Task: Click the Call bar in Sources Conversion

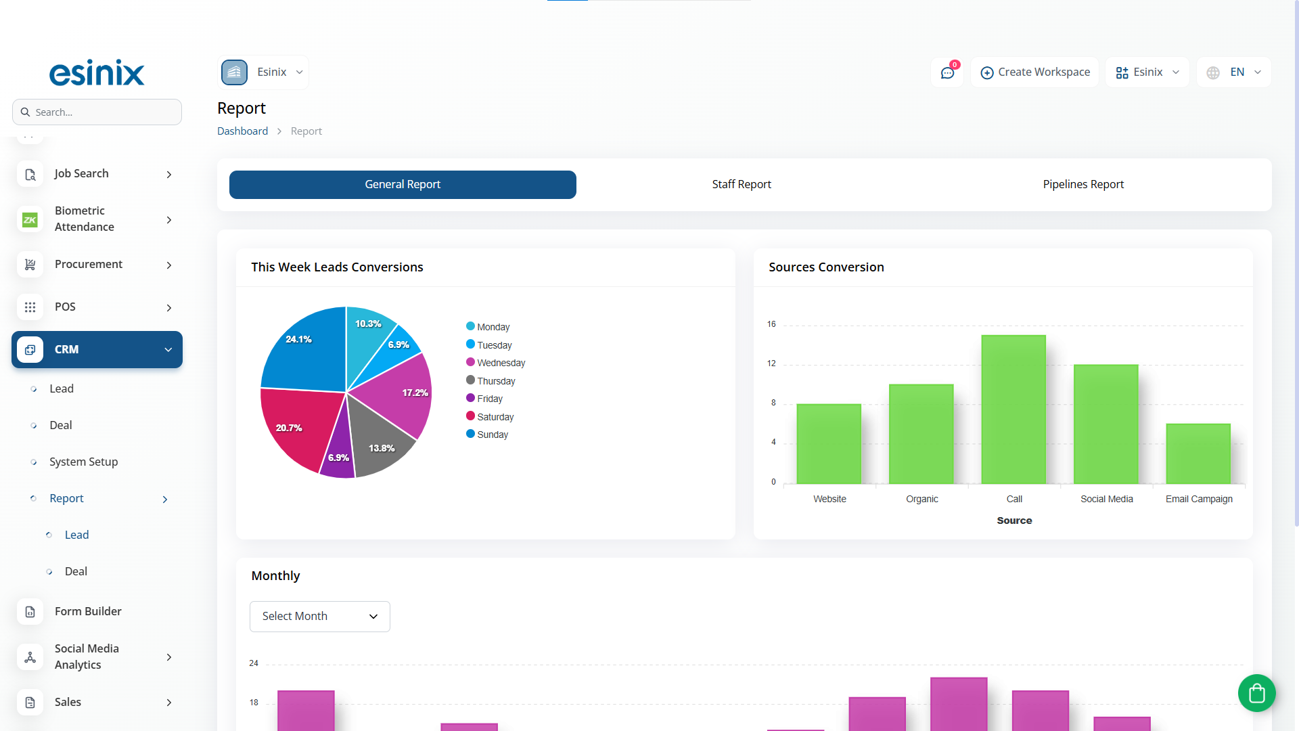Action: 1013,409
